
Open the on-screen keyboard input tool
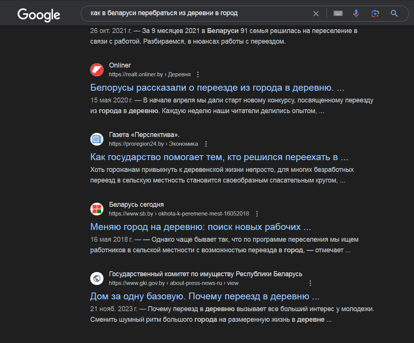click(x=338, y=13)
